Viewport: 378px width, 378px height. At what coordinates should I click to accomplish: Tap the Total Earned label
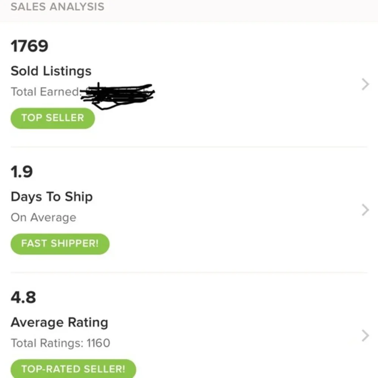click(x=45, y=92)
